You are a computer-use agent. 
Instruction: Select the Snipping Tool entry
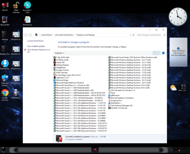(115, 101)
